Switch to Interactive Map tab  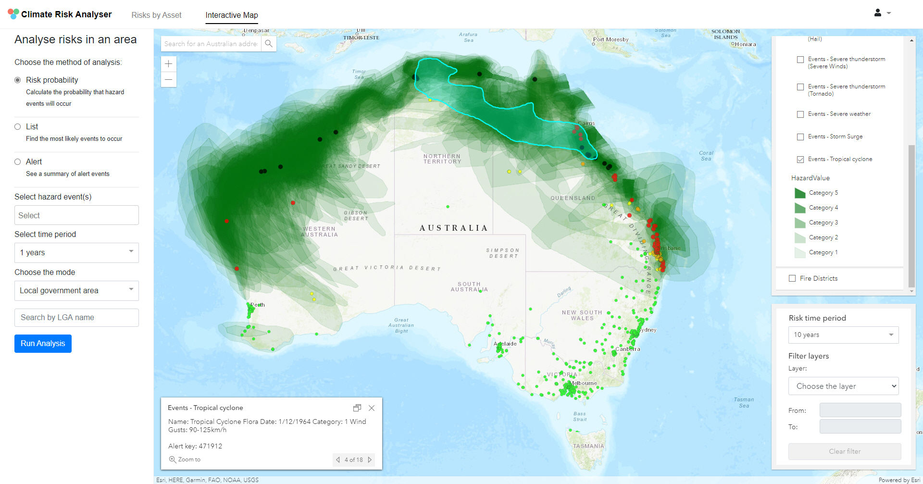click(x=232, y=15)
